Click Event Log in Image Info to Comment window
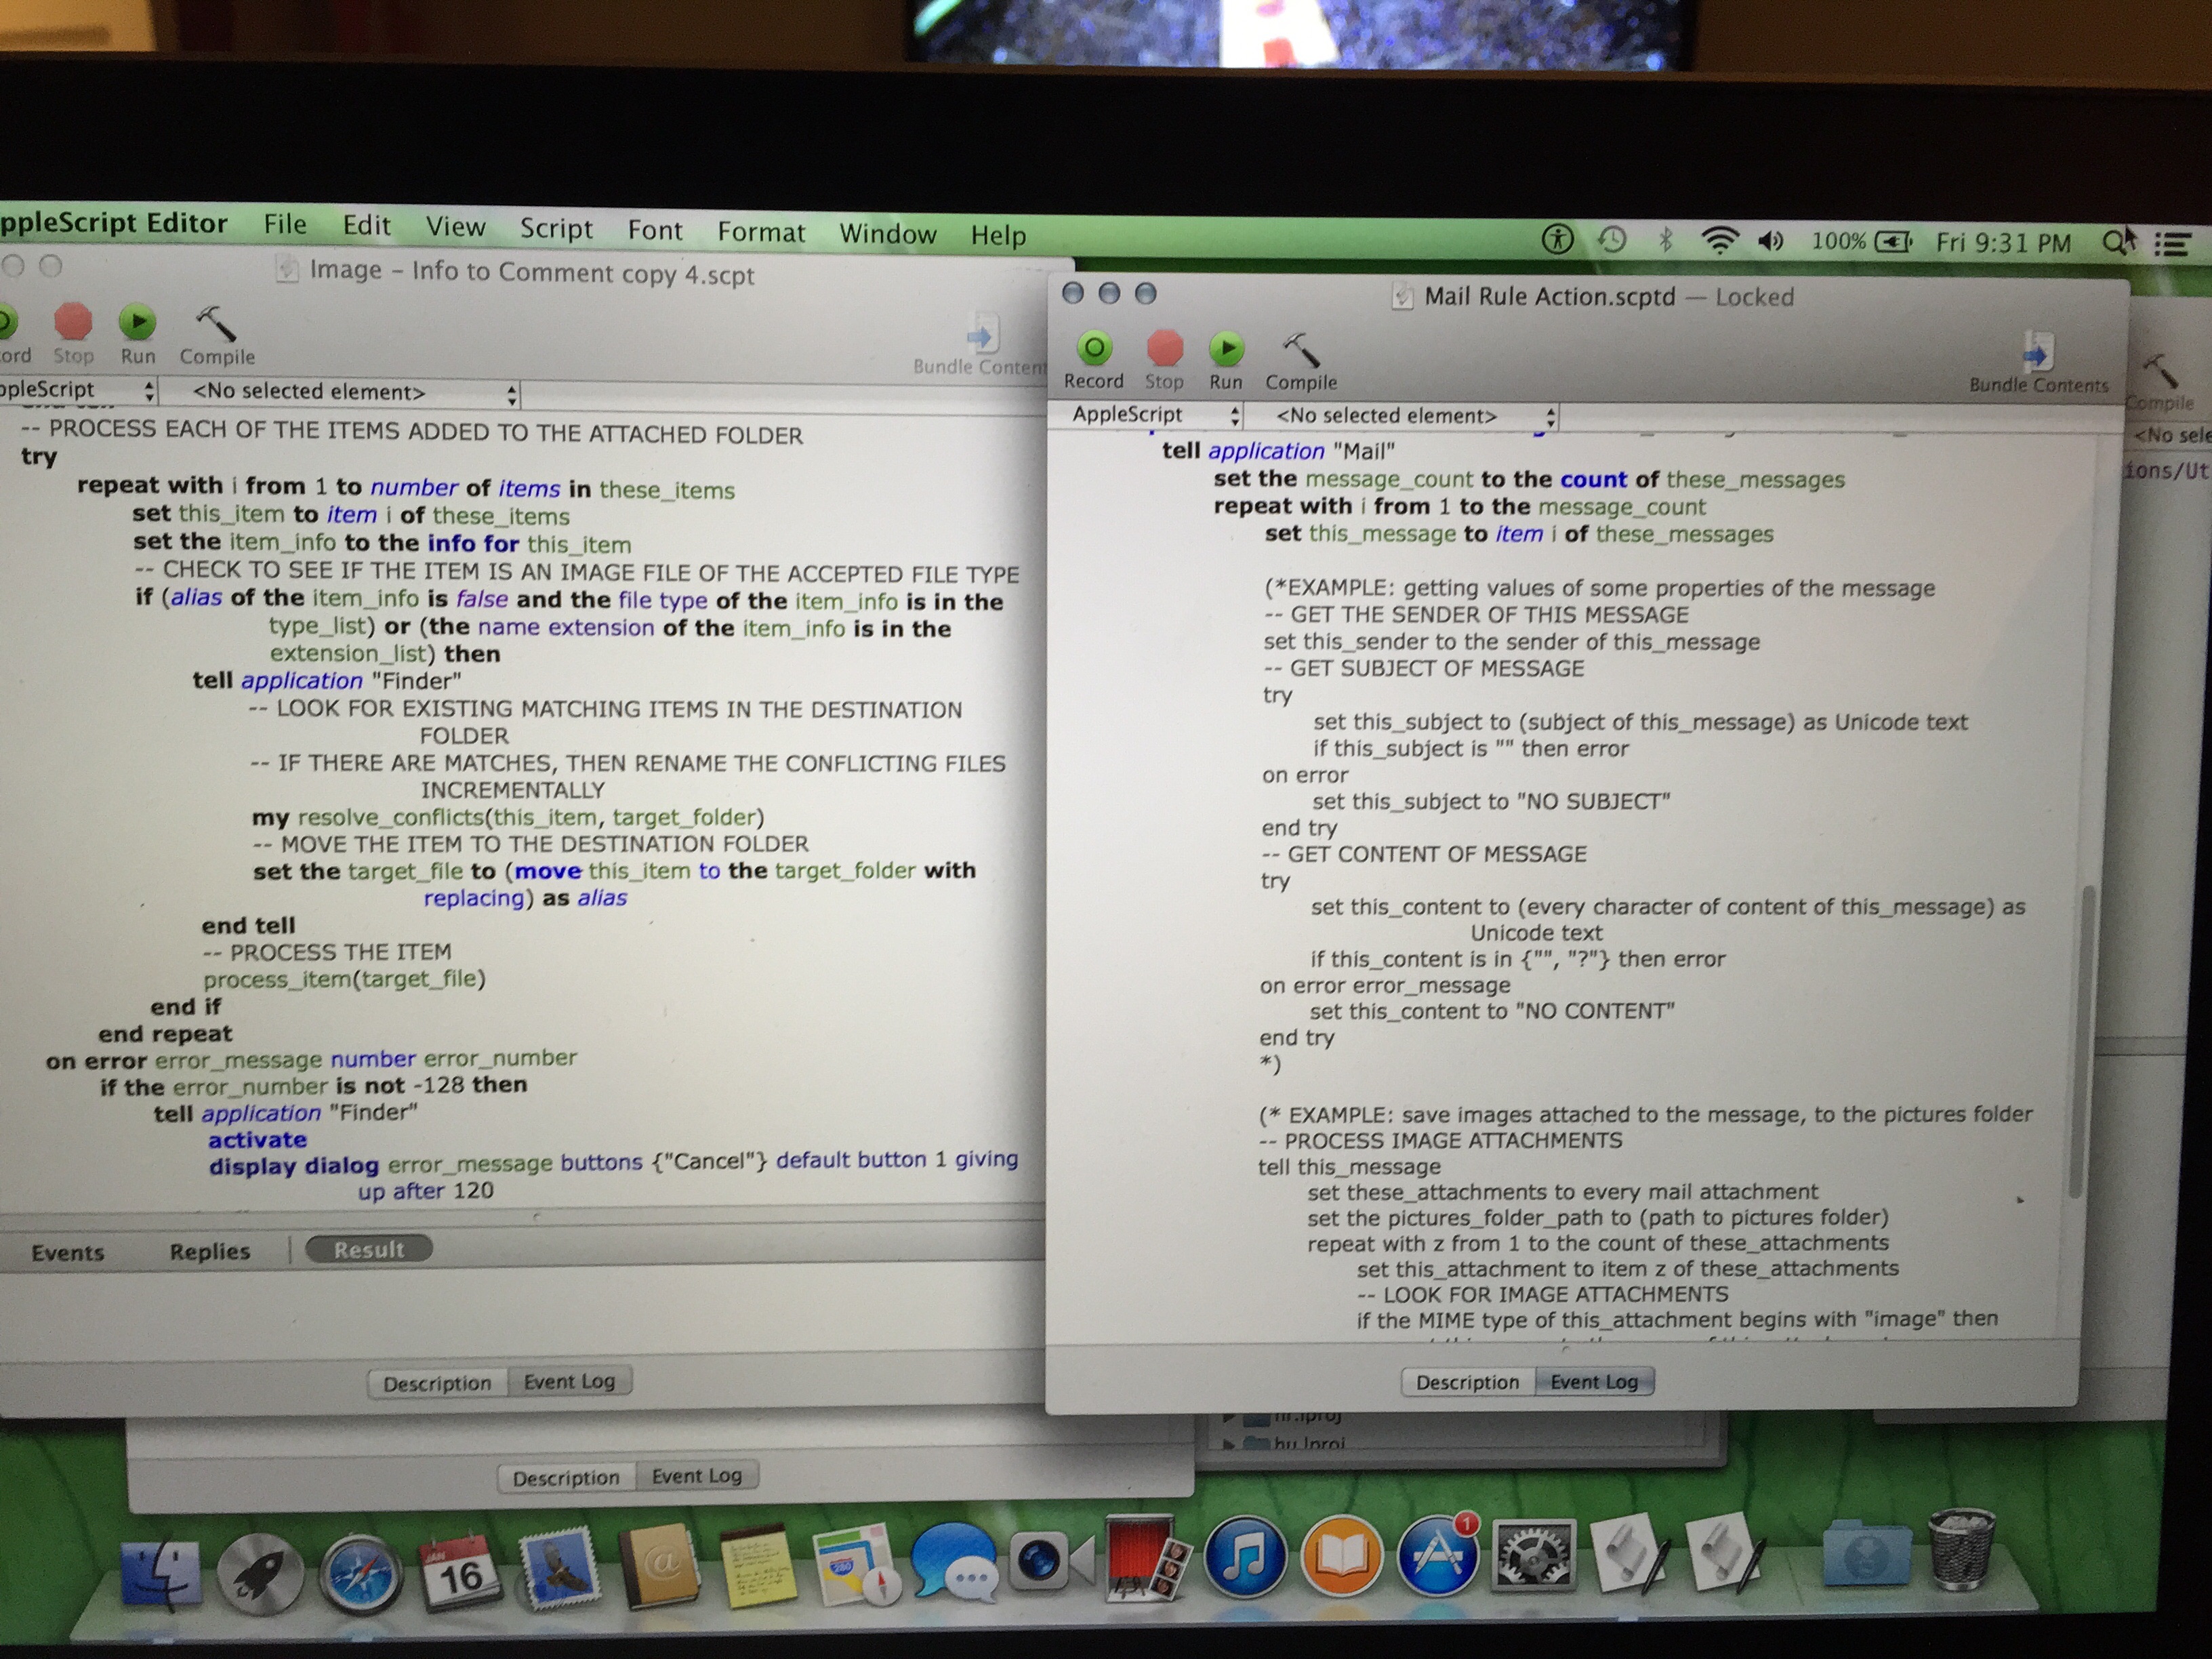The image size is (2212, 1659). coord(569,1381)
